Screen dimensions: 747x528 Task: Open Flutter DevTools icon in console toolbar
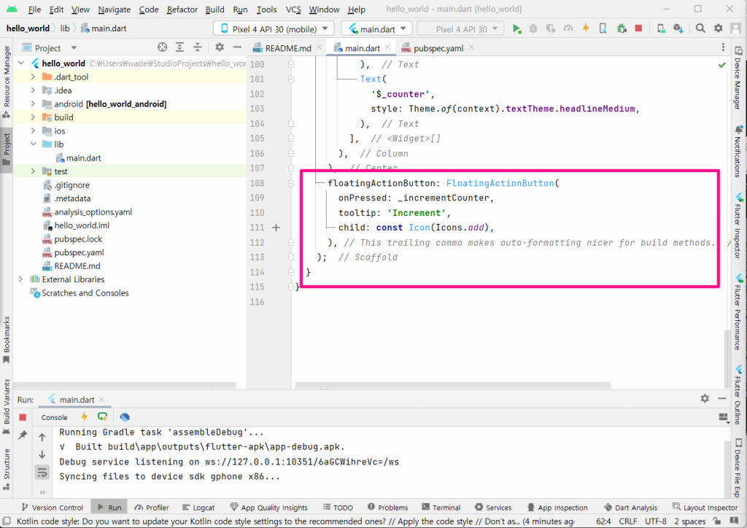125,417
